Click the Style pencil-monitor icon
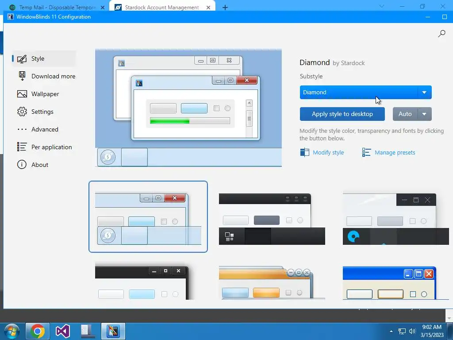 point(22,59)
